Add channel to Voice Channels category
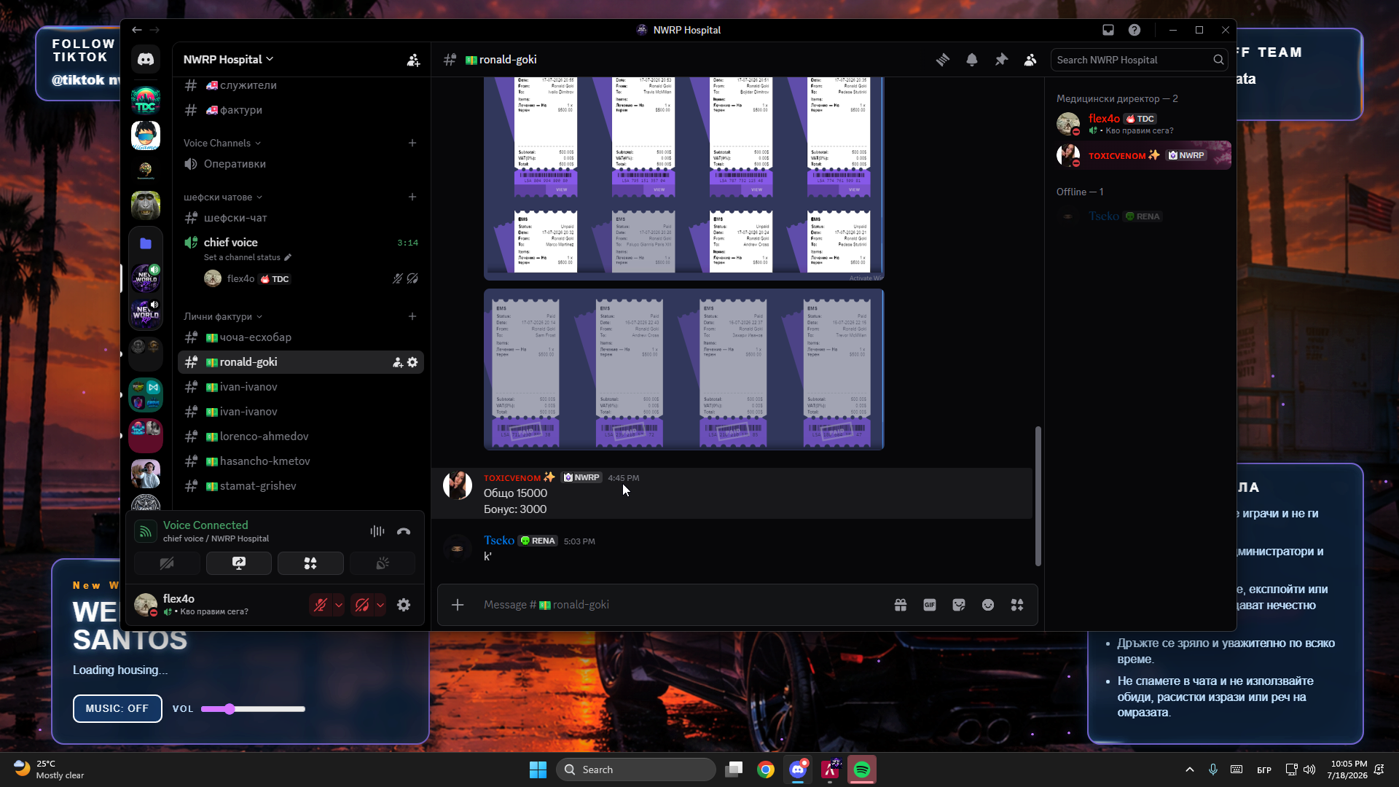Viewport: 1399px width, 787px height. pyautogui.click(x=412, y=143)
